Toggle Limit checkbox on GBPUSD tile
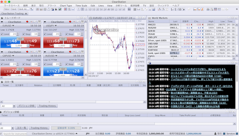The width and height of the screenshot is (239, 136). [2, 64]
